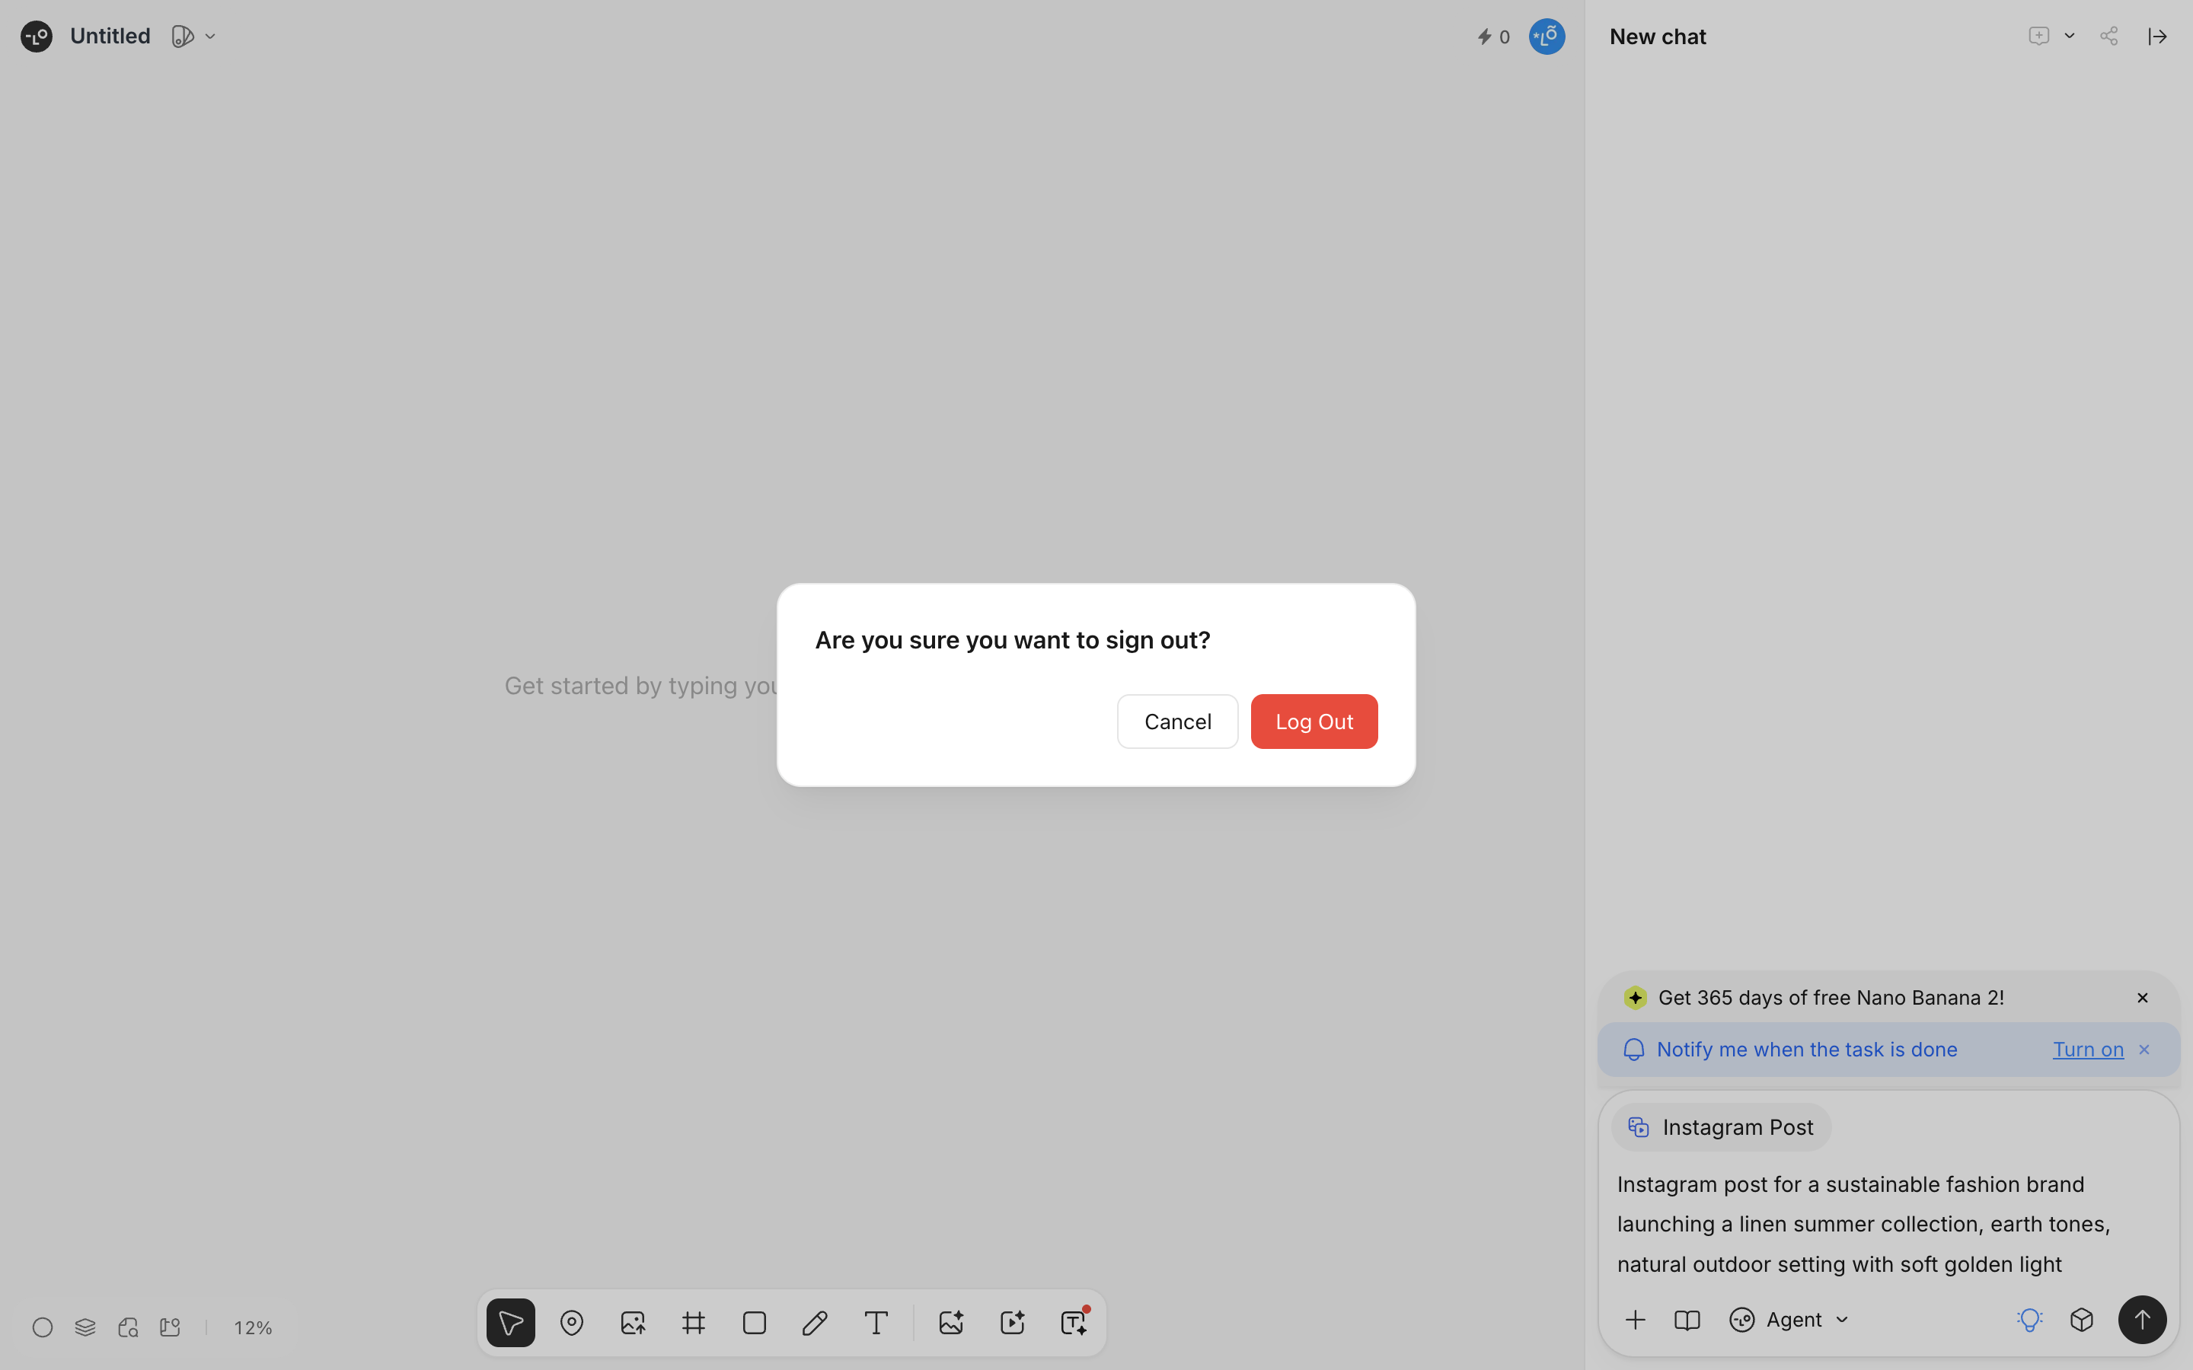This screenshot has width=2193, height=1370.
Task: Click the Nano Banana 2 promo text
Action: pyautogui.click(x=1831, y=998)
